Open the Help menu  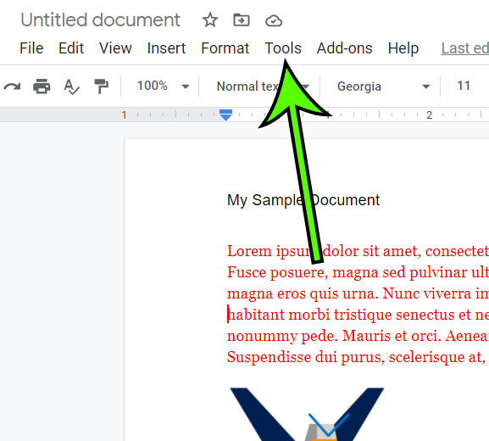click(403, 48)
